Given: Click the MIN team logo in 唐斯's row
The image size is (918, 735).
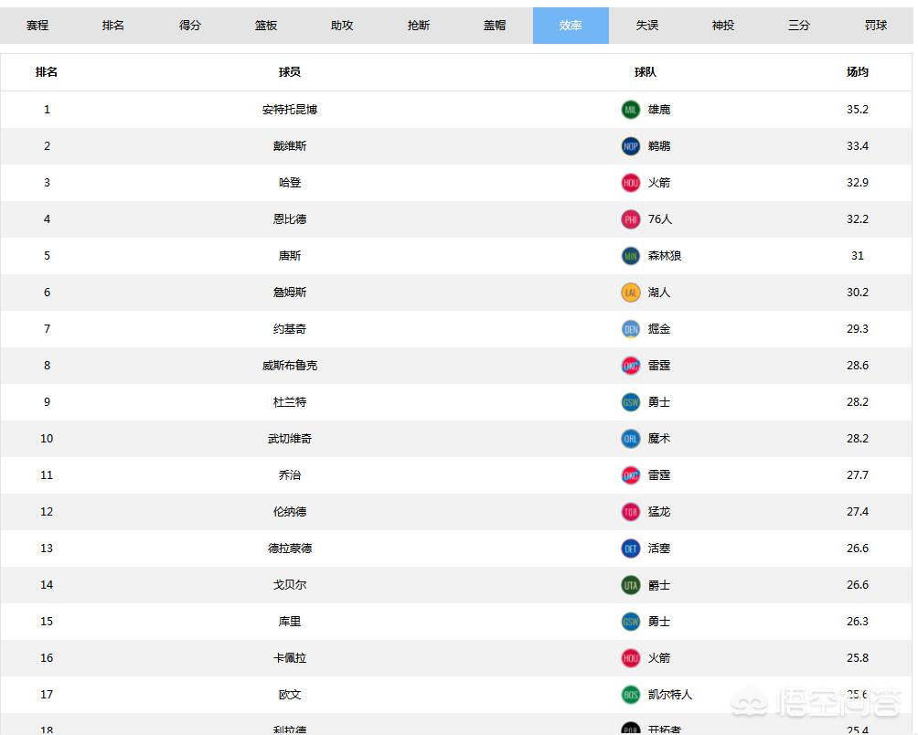Looking at the screenshot, I should click(x=631, y=256).
